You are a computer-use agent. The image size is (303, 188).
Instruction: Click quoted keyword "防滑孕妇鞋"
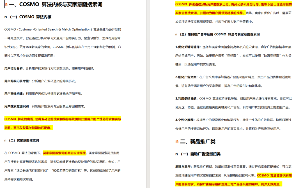click(272, 55)
